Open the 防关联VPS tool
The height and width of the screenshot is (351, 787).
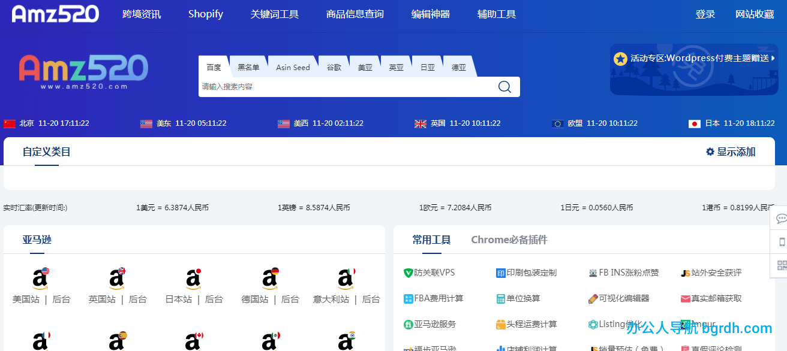tap(429, 272)
